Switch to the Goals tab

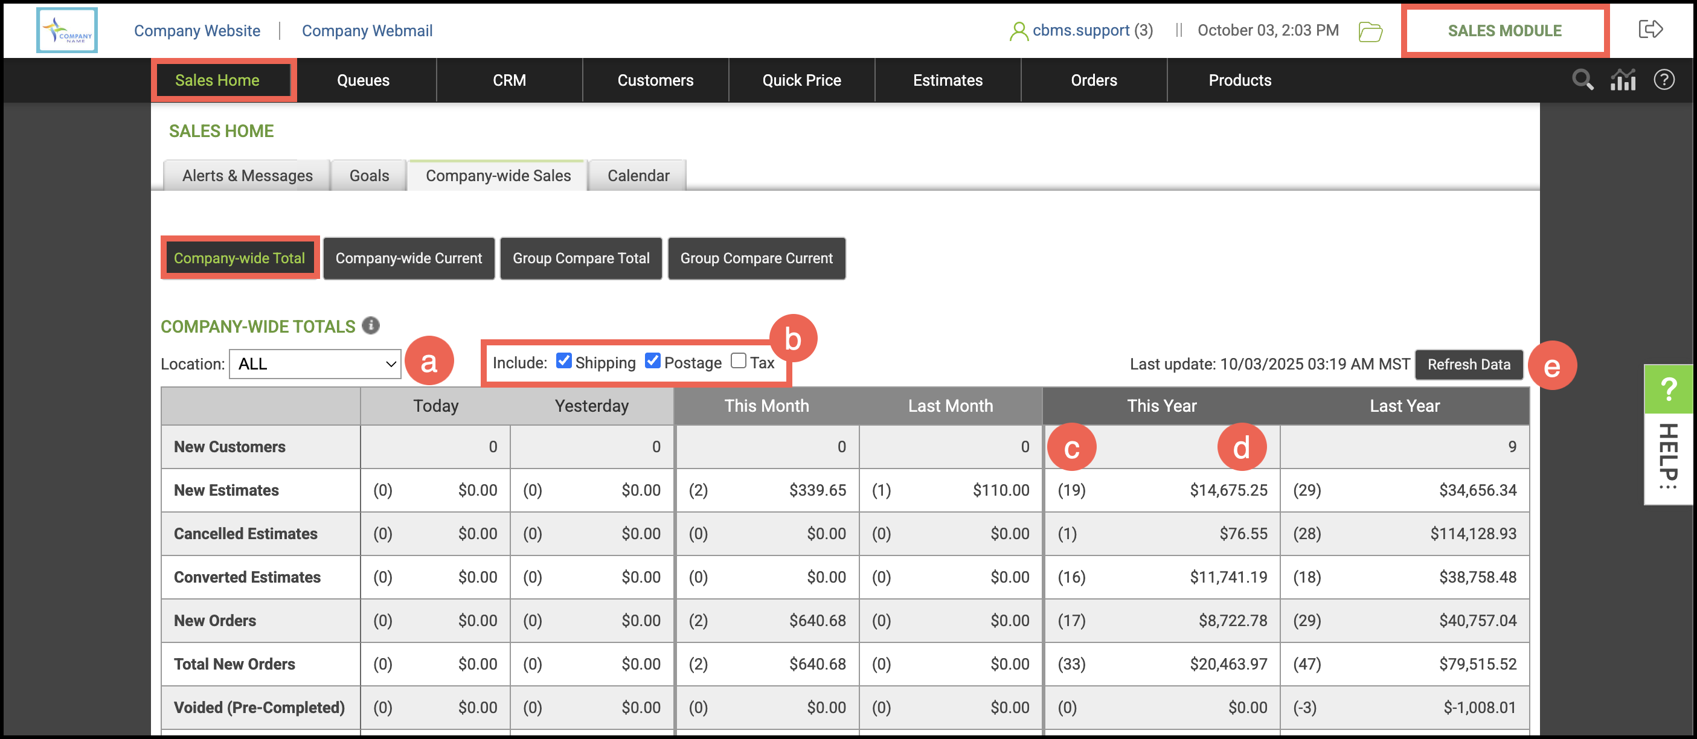tap(369, 176)
